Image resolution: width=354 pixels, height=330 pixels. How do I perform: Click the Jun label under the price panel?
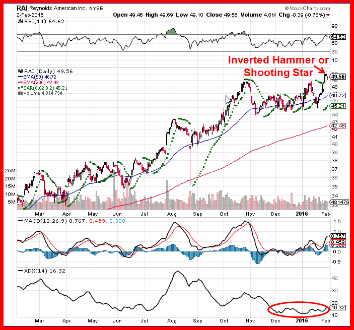pos(117,214)
